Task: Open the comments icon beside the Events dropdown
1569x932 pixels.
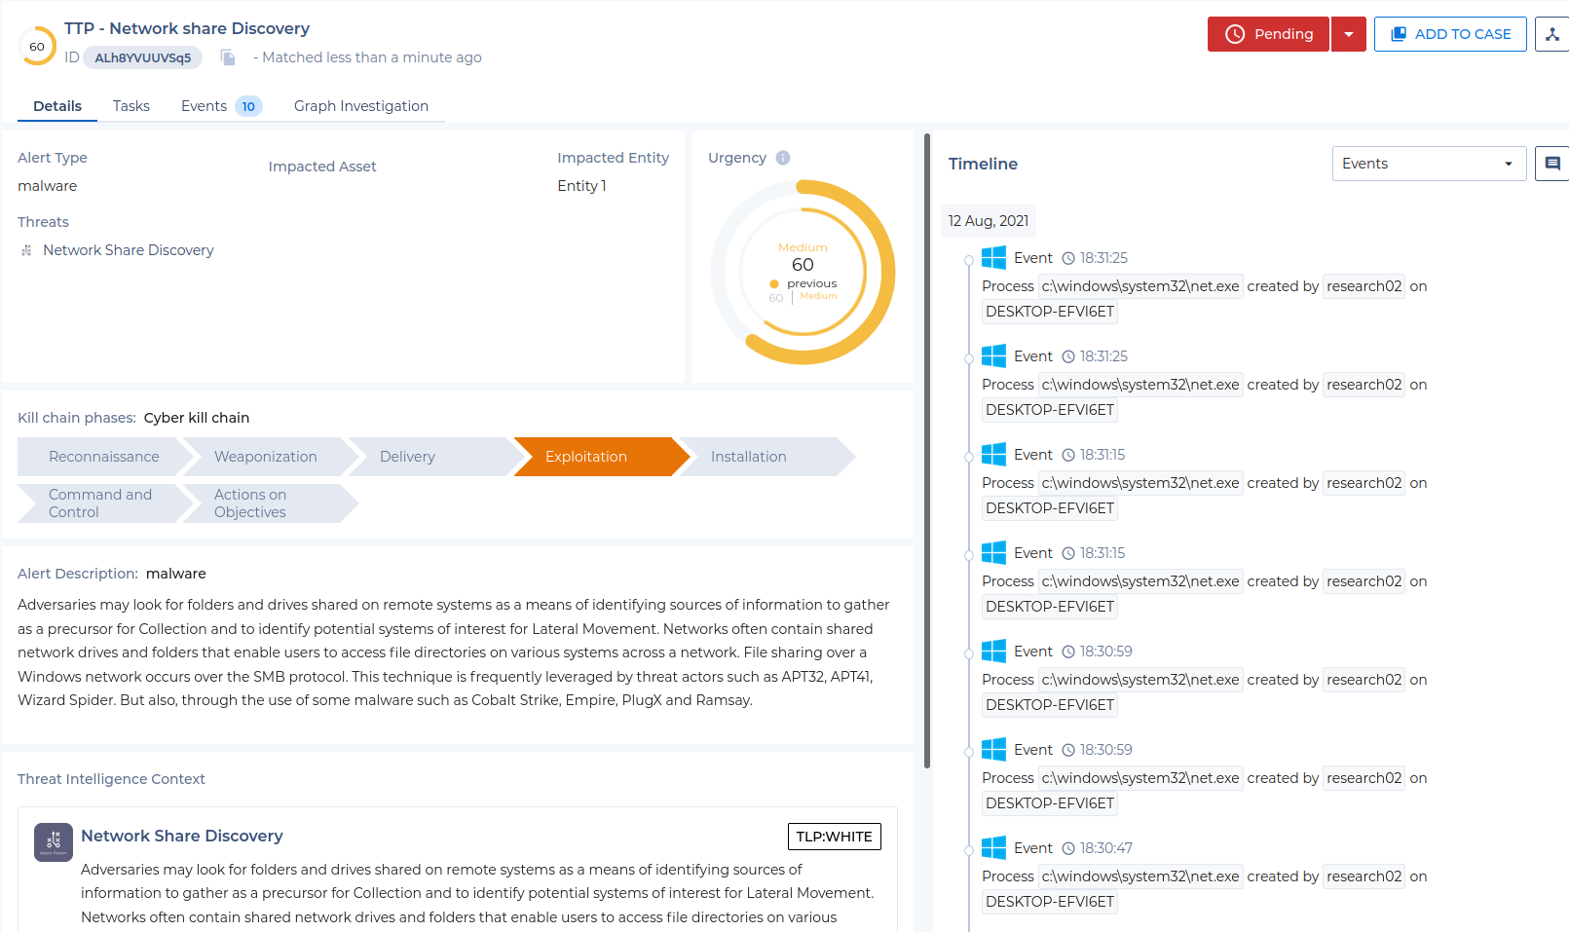Action: point(1552,164)
